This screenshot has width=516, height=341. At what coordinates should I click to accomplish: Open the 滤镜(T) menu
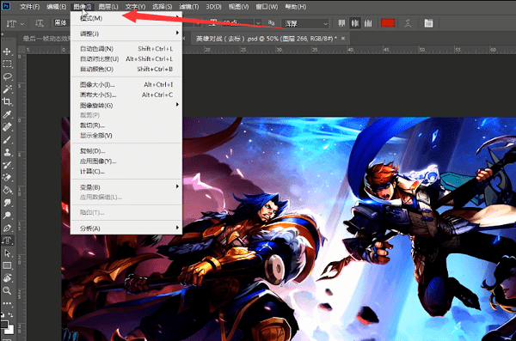click(188, 7)
